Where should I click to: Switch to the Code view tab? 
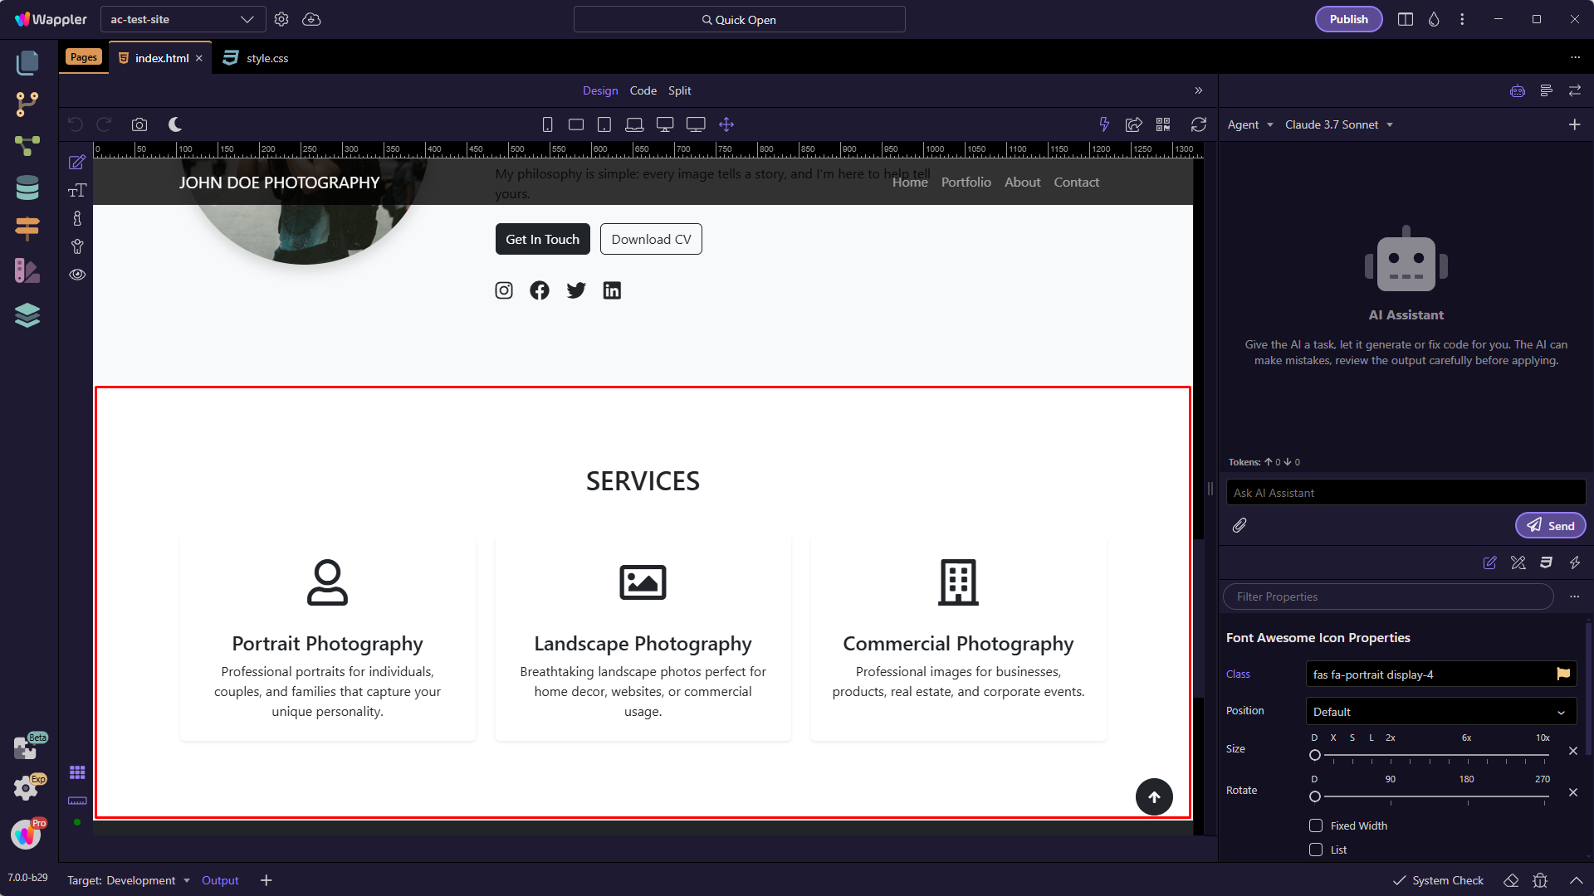tap(643, 90)
